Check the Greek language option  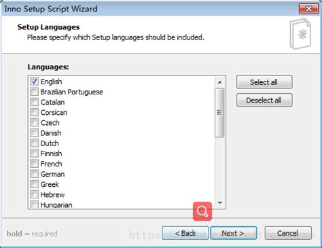tap(34, 184)
